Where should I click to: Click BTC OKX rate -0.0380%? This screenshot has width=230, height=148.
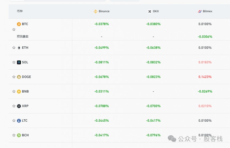(153, 24)
